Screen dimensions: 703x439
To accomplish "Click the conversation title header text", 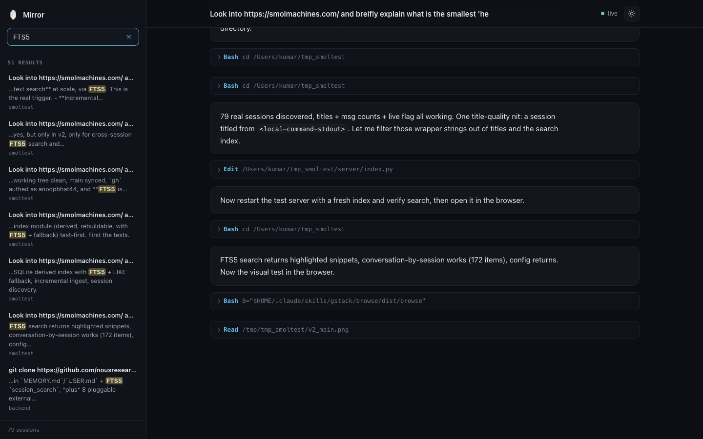I will tap(349, 14).
